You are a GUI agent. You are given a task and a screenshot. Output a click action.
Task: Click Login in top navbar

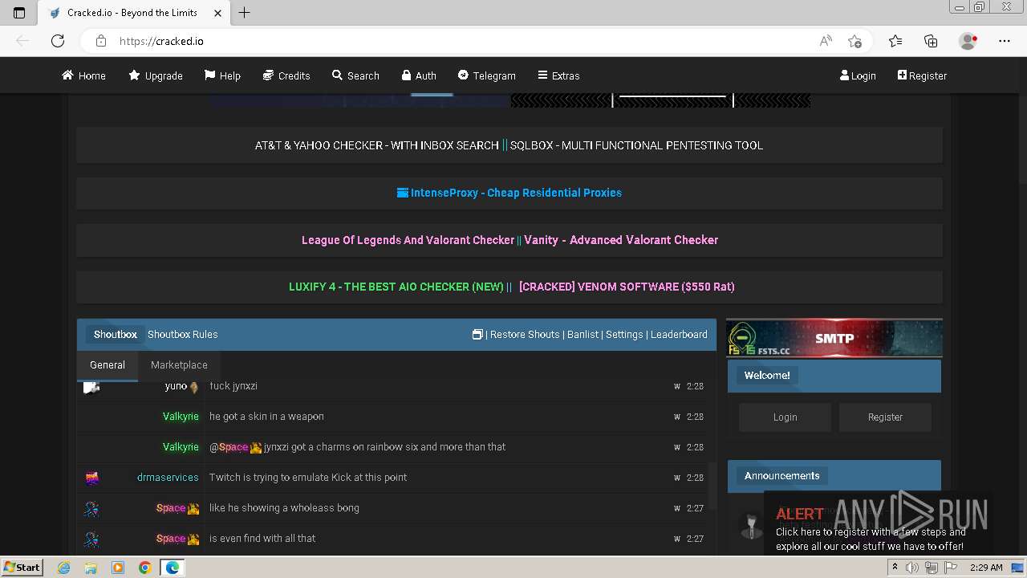click(x=858, y=75)
